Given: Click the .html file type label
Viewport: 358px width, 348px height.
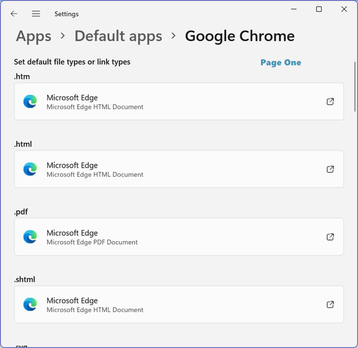Looking at the screenshot, I should (23, 144).
